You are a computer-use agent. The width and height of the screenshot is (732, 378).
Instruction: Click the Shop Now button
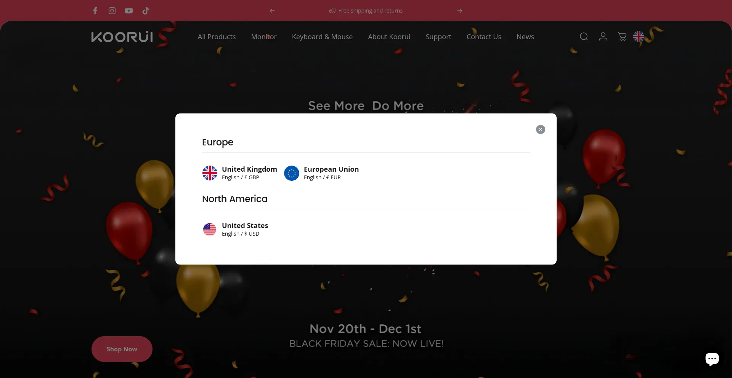point(122,349)
